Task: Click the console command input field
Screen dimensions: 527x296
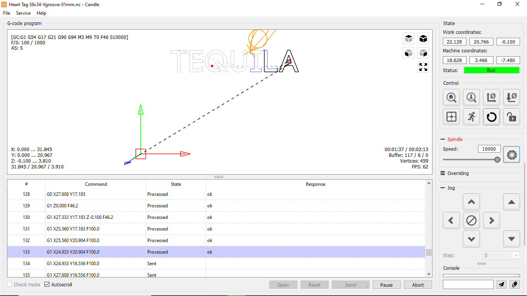Action: tap(468, 284)
